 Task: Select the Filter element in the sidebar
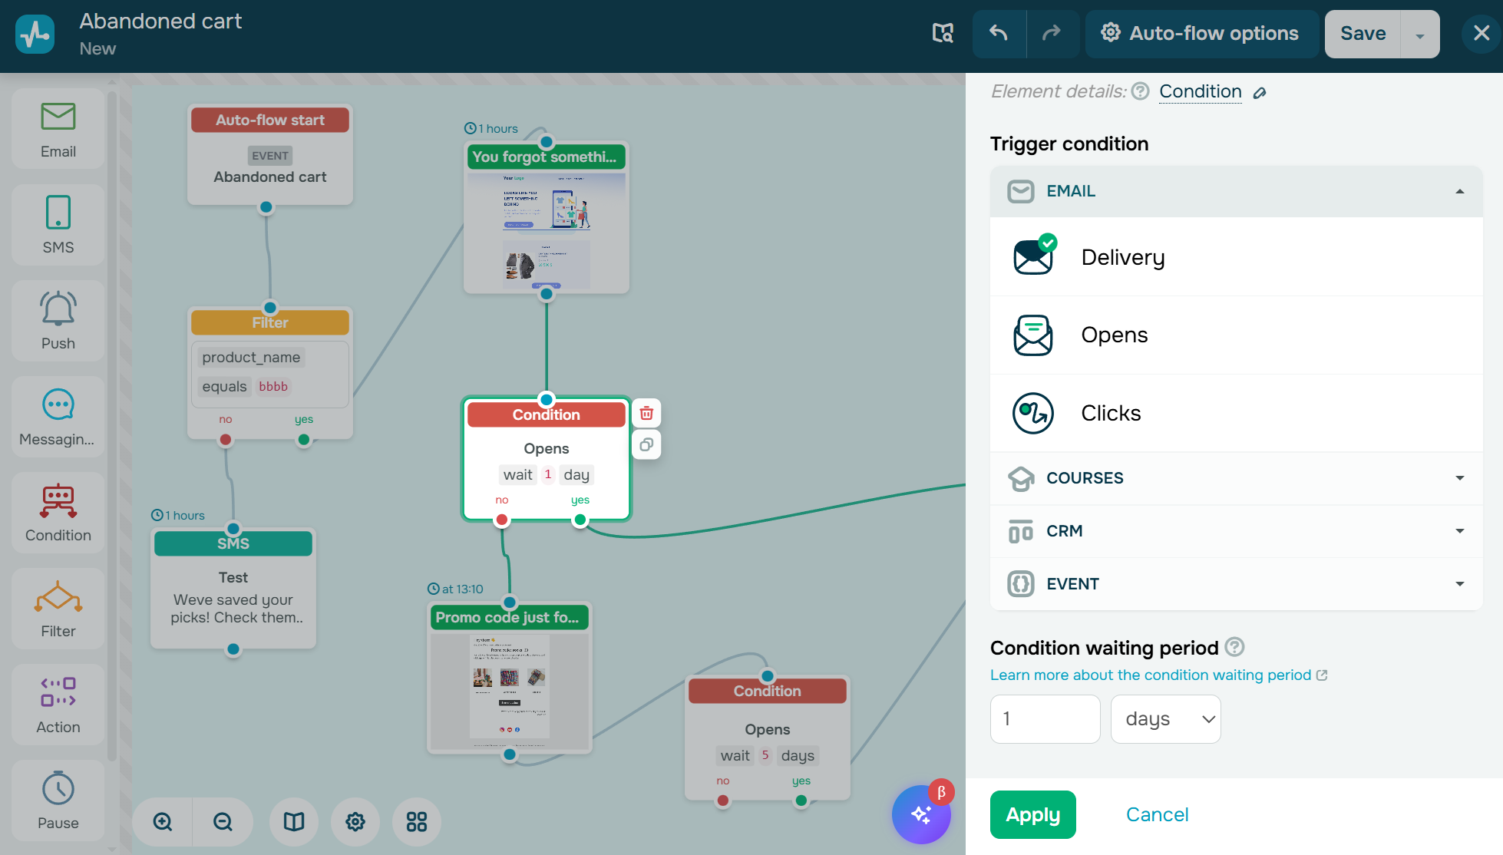tap(57, 609)
